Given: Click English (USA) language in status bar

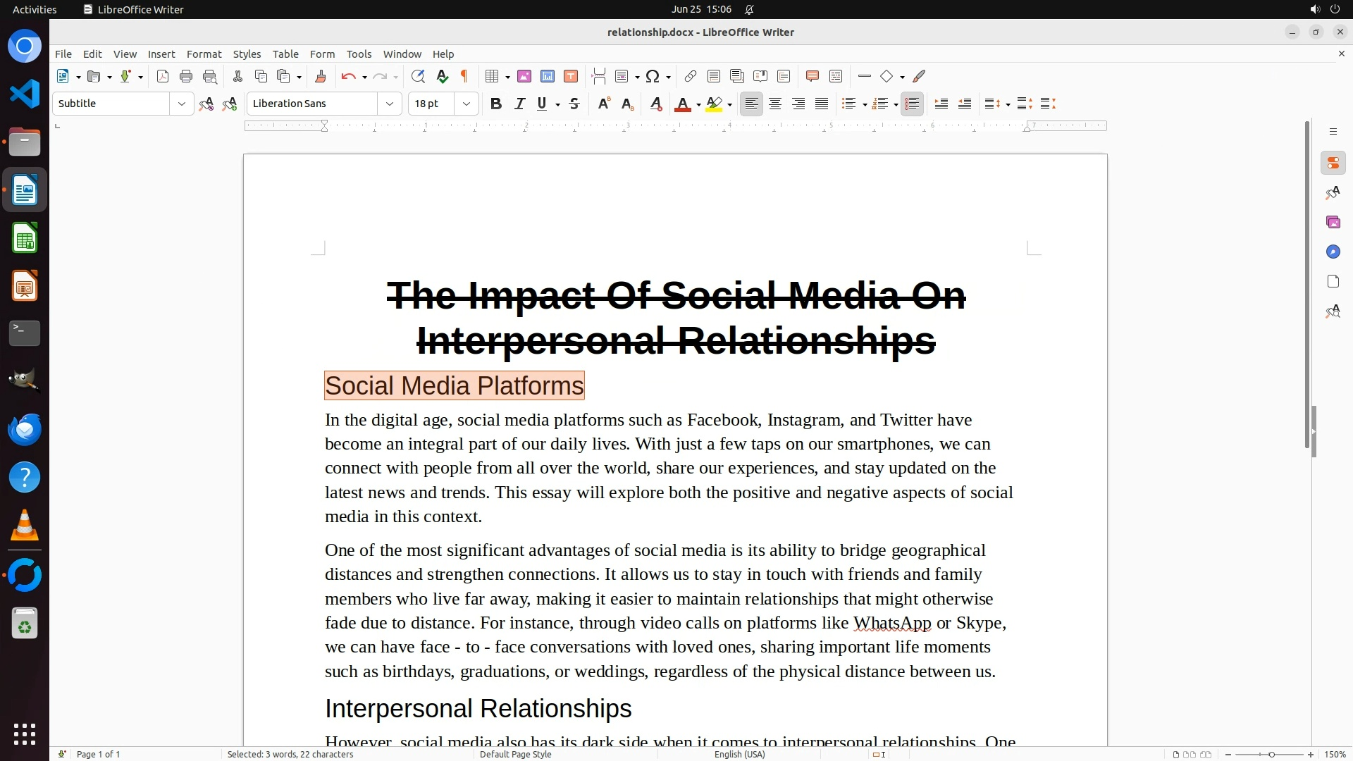Looking at the screenshot, I should 739,755.
